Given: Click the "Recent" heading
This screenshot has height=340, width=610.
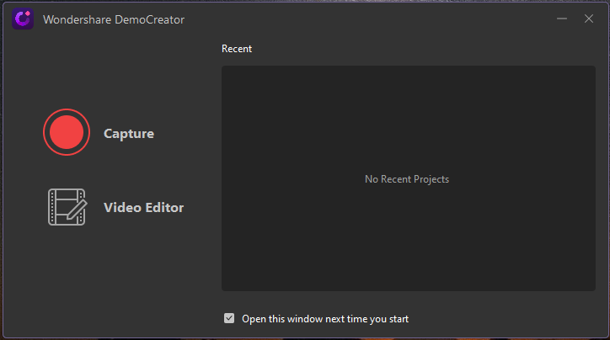Looking at the screenshot, I should pyautogui.click(x=237, y=49).
